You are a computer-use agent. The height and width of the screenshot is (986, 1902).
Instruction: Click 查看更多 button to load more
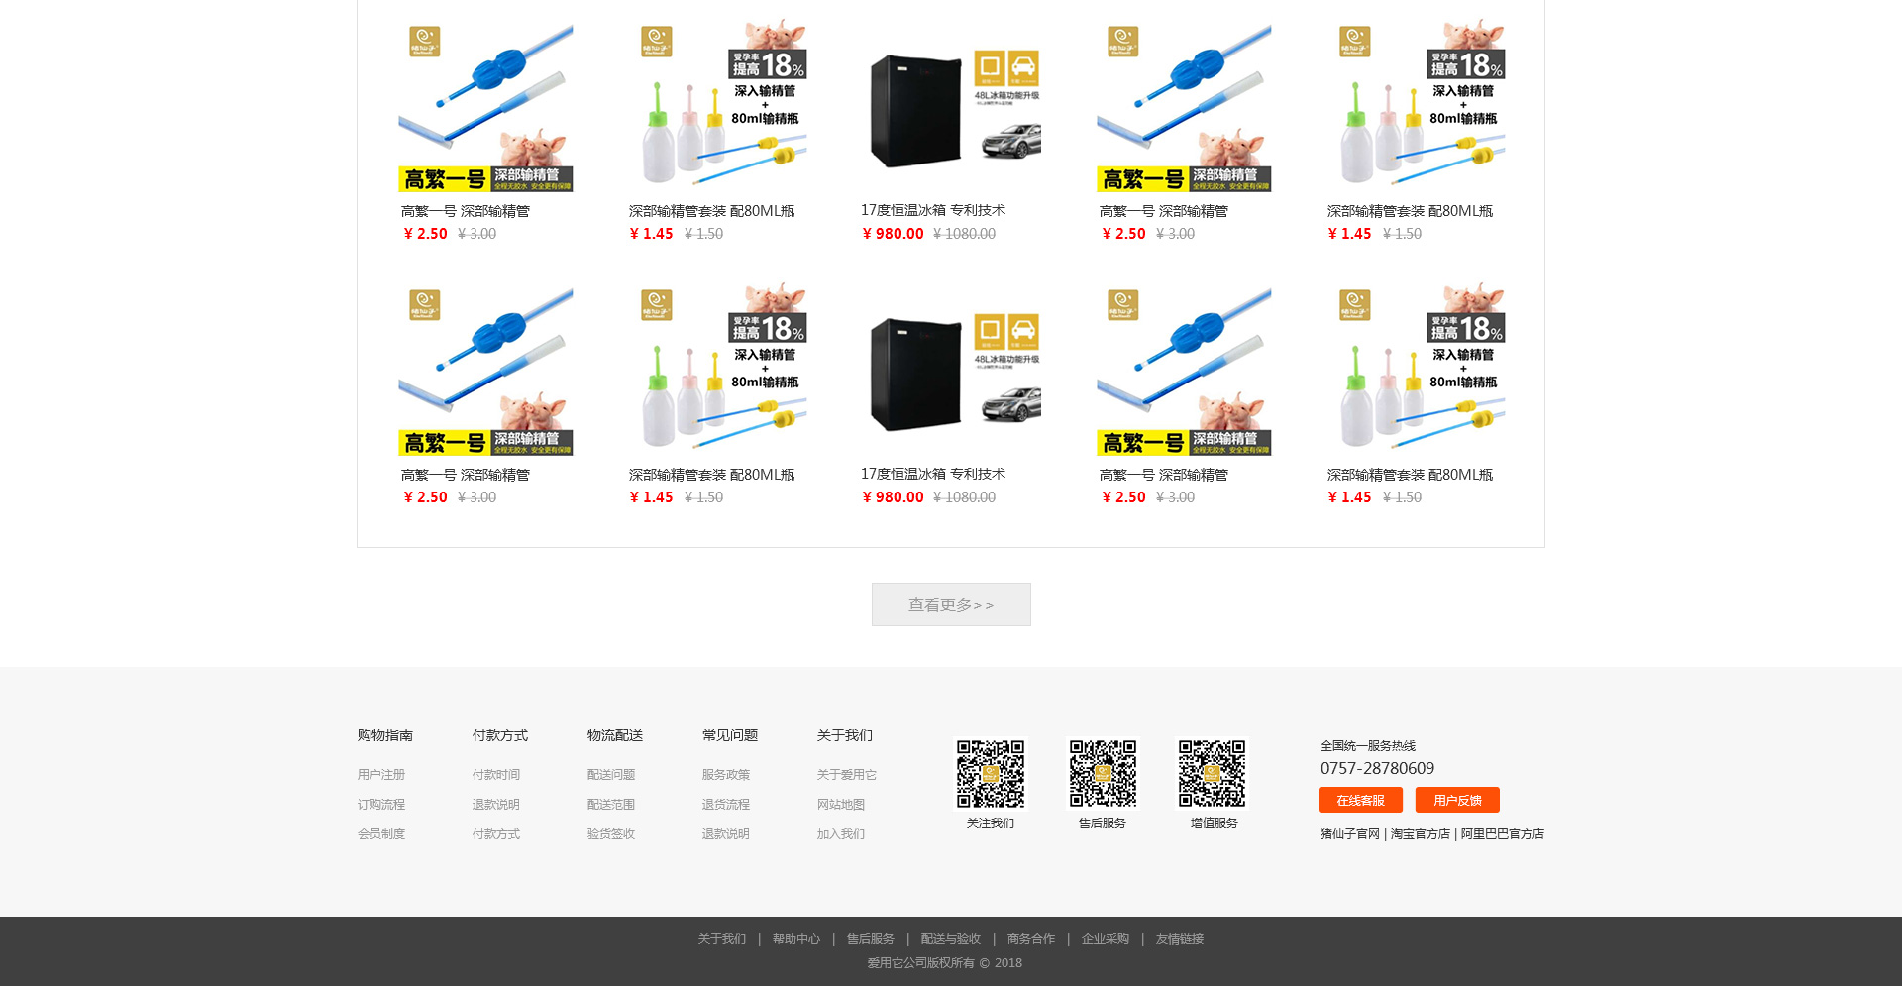(951, 604)
